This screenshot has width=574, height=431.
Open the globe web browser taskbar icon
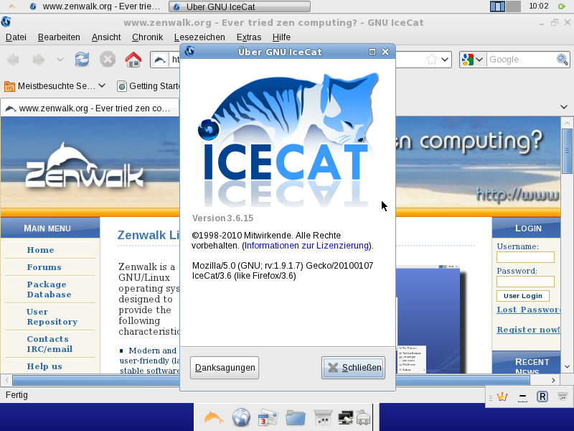[240, 417]
